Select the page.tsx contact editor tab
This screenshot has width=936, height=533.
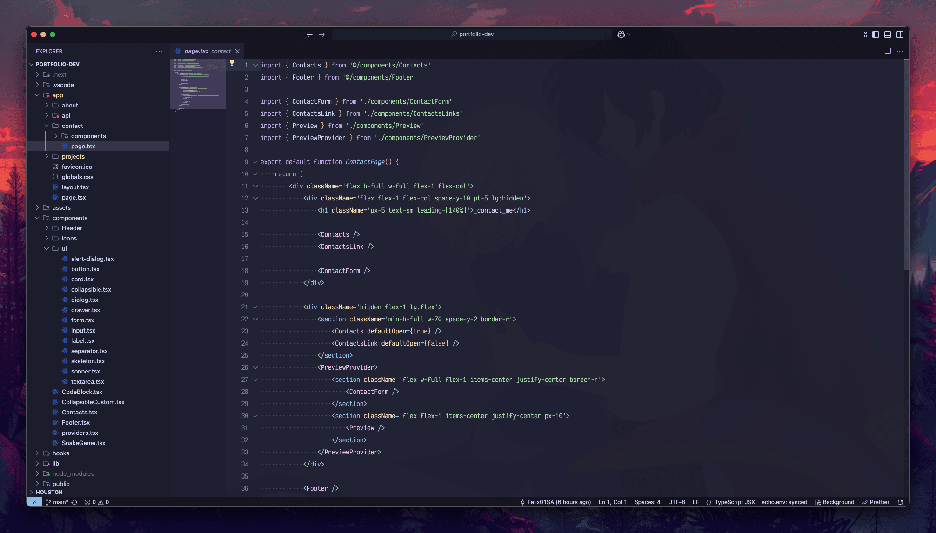(207, 51)
